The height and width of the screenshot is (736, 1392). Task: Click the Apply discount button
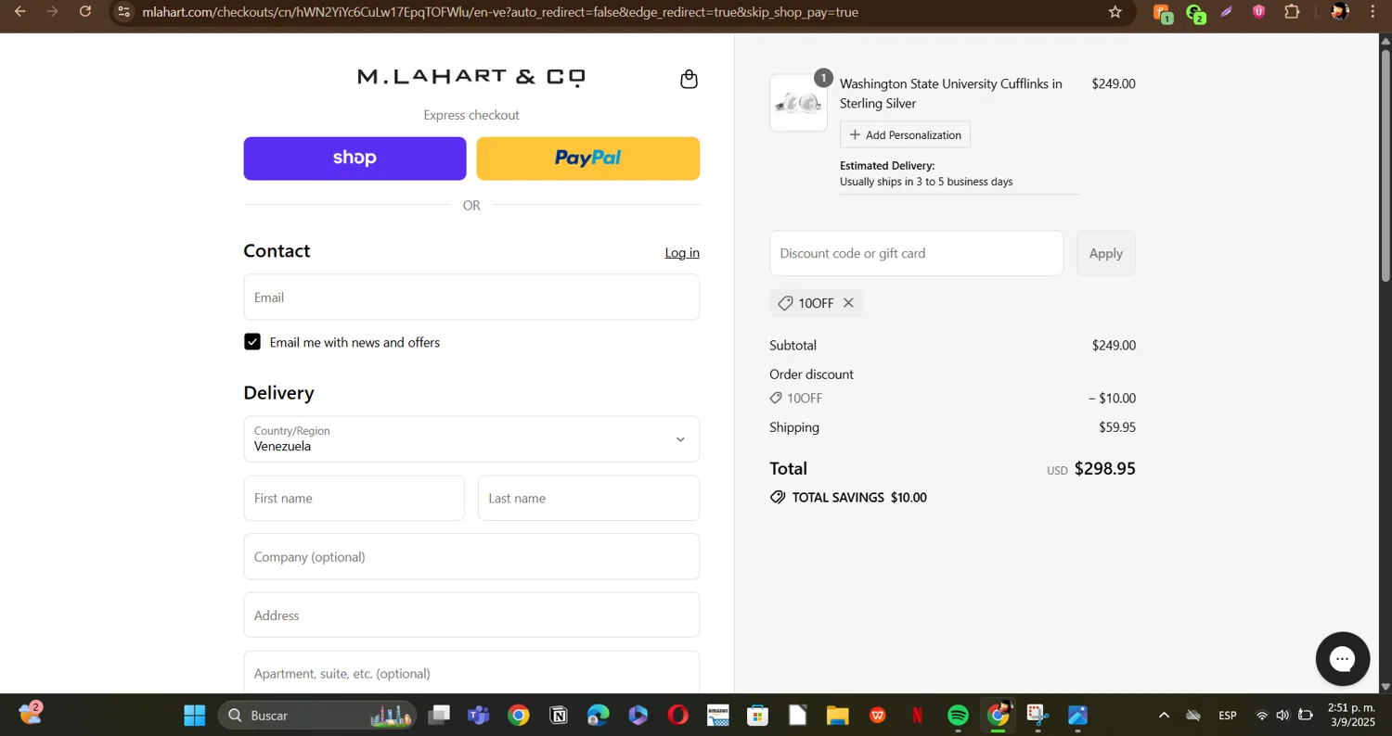1105,253
